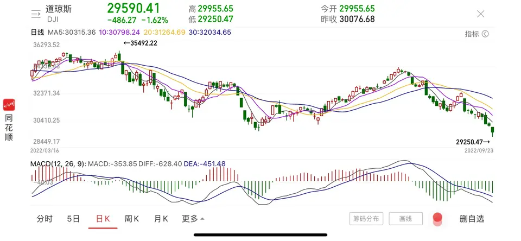521x241 pixels.
Task: Tap the 今开 opening price value
Action: 357,9
